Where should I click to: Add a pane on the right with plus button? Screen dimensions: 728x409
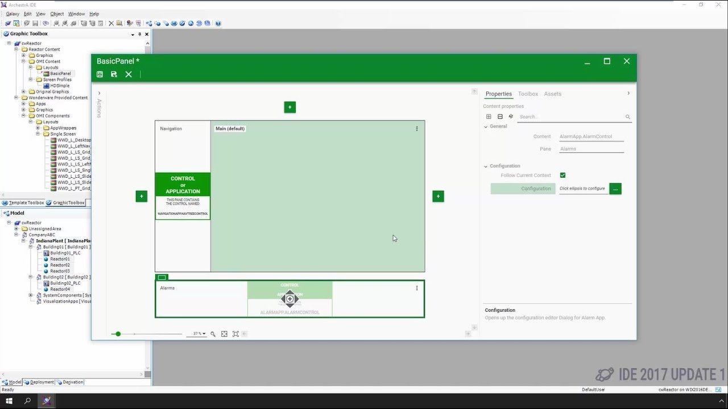(x=438, y=197)
